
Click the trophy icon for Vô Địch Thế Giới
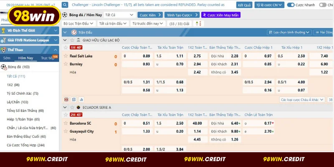point(3,30)
